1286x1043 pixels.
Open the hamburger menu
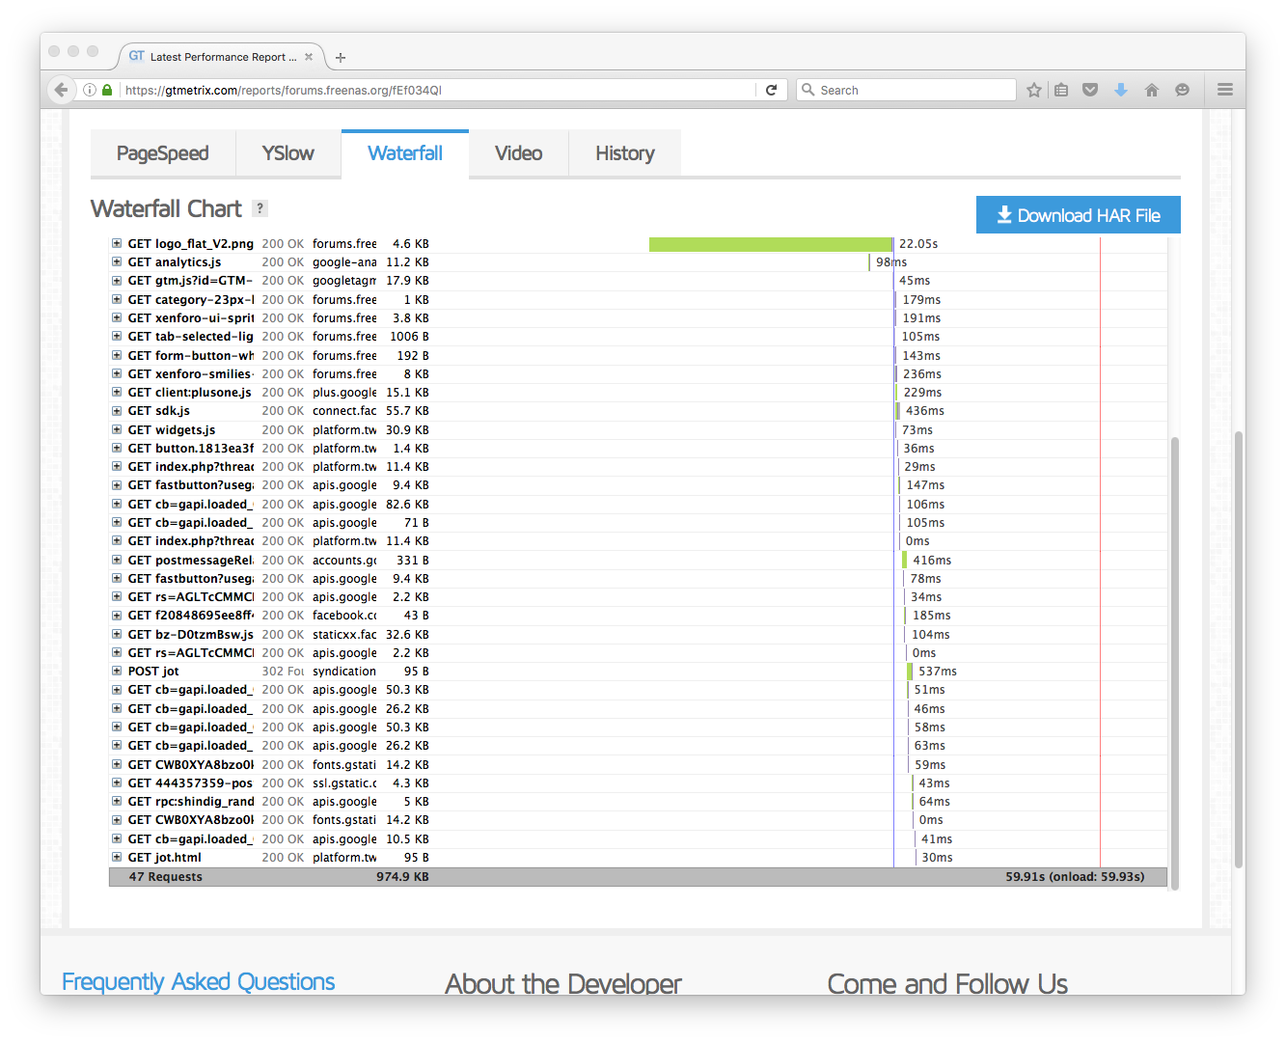(1225, 90)
